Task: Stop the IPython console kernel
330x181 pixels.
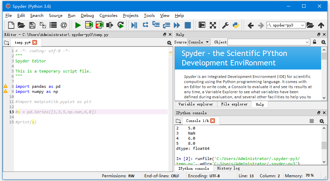Action: (312, 121)
